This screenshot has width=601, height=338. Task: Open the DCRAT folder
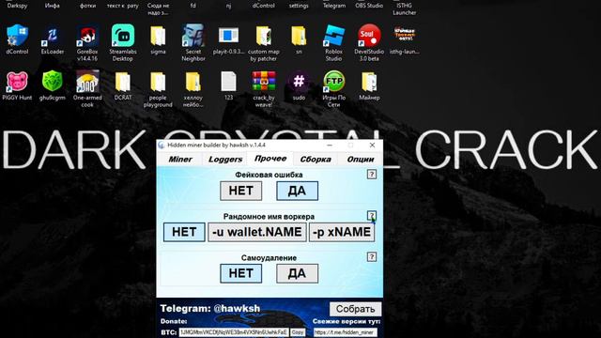click(123, 82)
